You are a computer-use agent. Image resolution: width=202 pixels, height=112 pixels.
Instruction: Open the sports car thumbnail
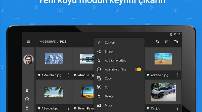pos(163,92)
